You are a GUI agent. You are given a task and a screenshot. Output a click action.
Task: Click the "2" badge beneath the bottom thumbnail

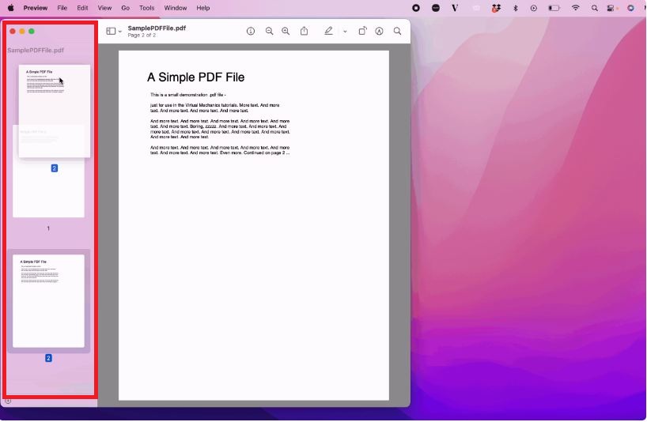[48, 358]
